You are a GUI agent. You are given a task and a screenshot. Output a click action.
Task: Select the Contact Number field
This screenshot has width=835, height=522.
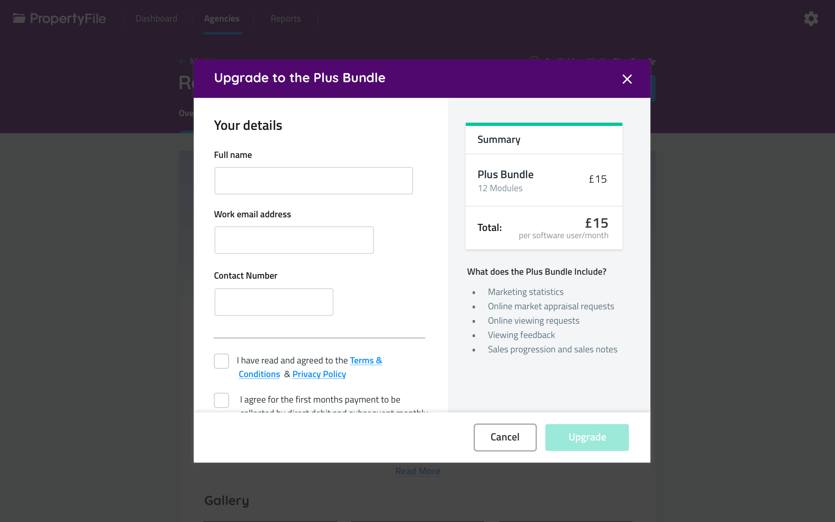click(x=274, y=302)
